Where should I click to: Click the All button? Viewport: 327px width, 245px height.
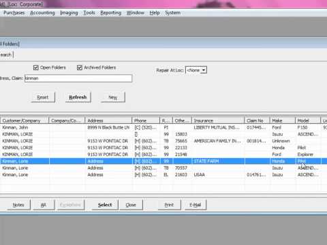(x=44, y=205)
